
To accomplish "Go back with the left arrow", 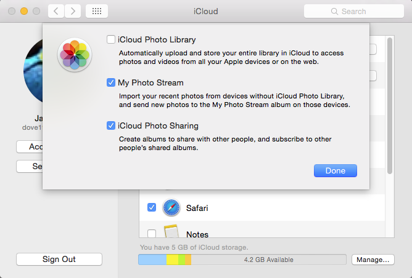I will (x=56, y=11).
